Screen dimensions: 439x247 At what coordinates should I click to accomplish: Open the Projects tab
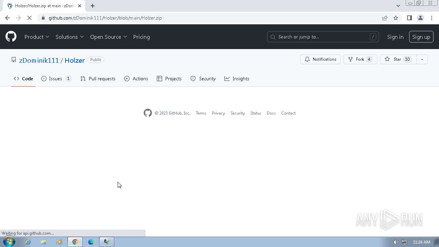coord(169,79)
